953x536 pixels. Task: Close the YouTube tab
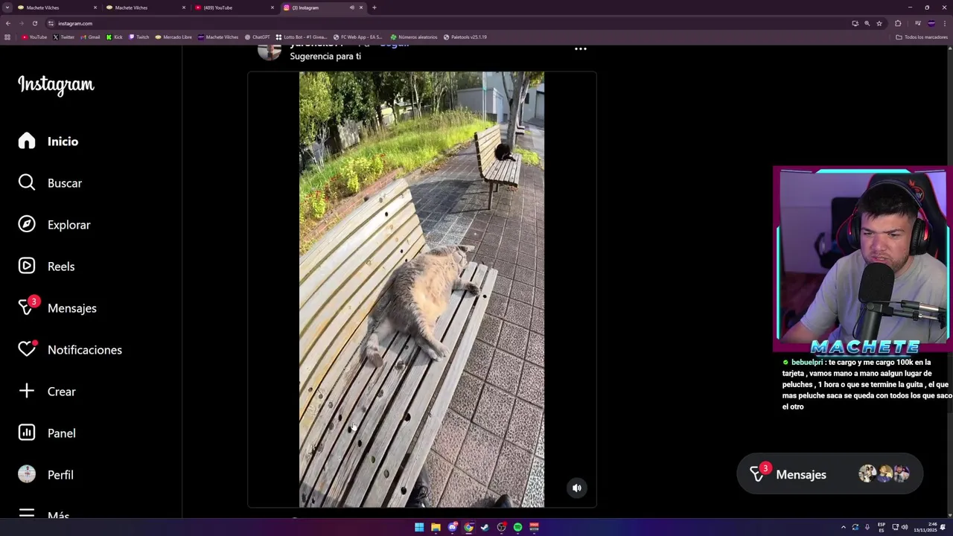272,7
